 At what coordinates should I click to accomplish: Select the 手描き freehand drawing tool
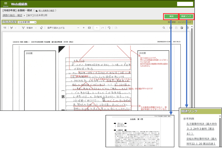[x=28, y=28]
